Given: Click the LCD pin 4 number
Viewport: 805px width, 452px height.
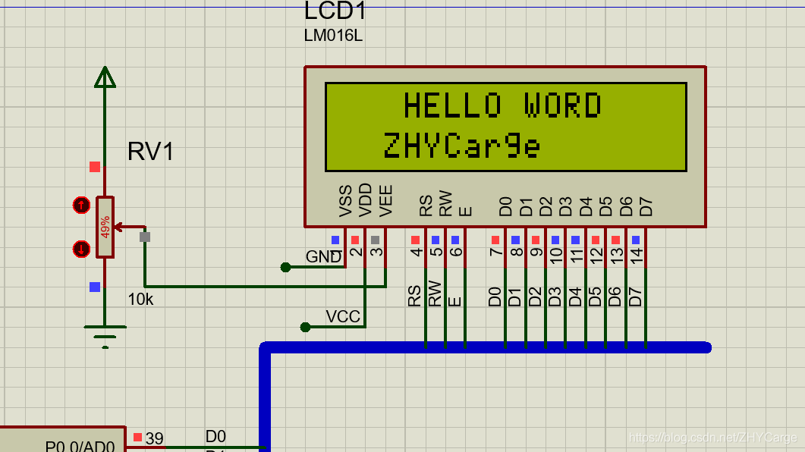Looking at the screenshot, I should click(x=417, y=252).
